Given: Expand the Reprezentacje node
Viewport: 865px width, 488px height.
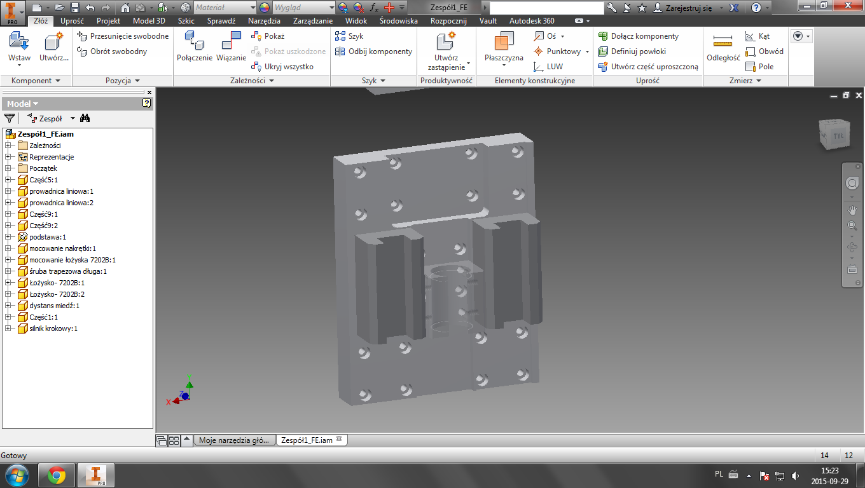Looking at the screenshot, I should click(x=8, y=157).
